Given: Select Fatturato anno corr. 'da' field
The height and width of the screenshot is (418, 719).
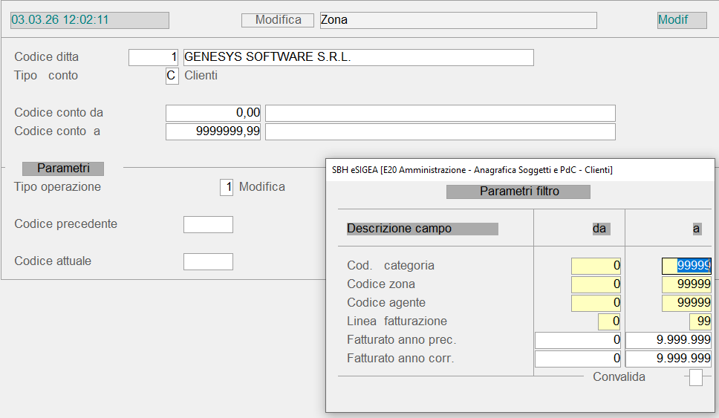Looking at the screenshot, I should pos(578,359).
